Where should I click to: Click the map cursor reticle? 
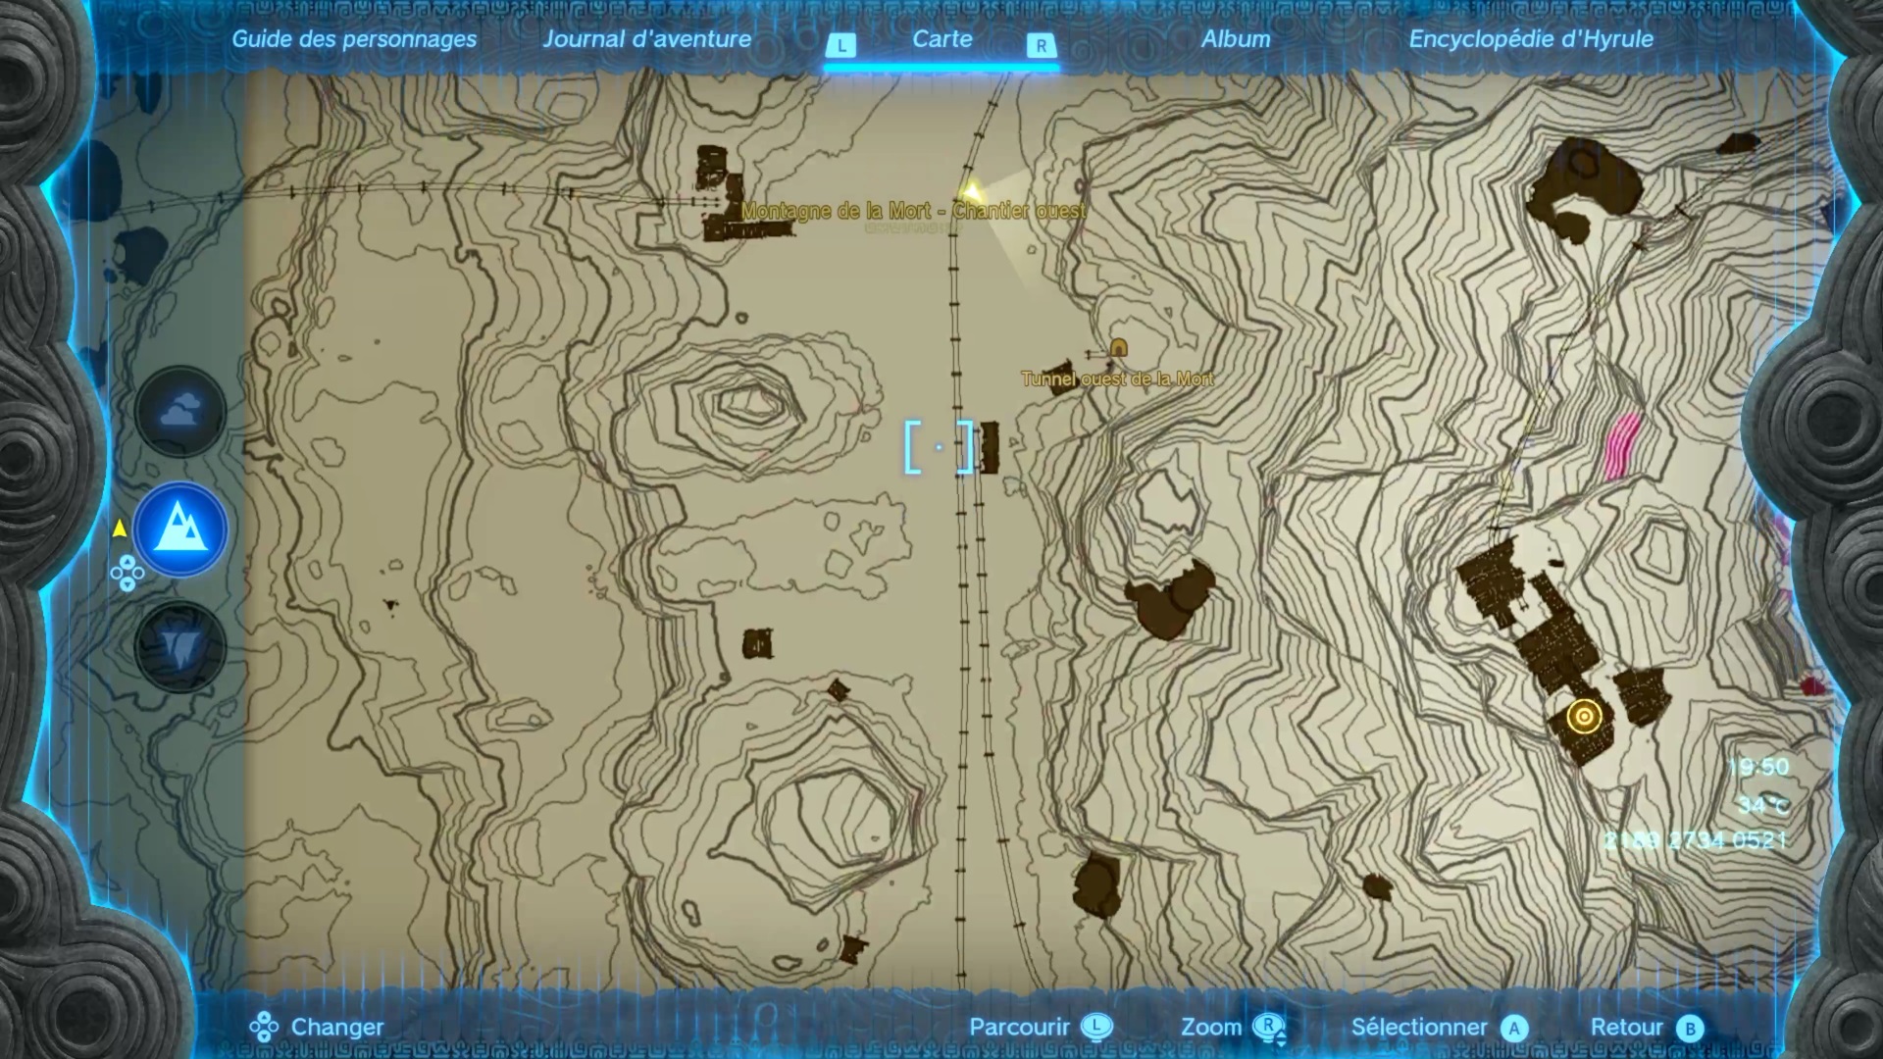939,447
